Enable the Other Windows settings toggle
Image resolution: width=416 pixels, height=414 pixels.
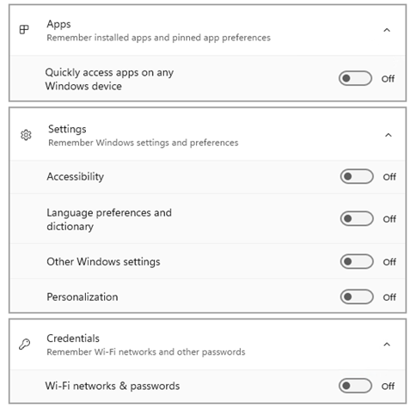[357, 261]
